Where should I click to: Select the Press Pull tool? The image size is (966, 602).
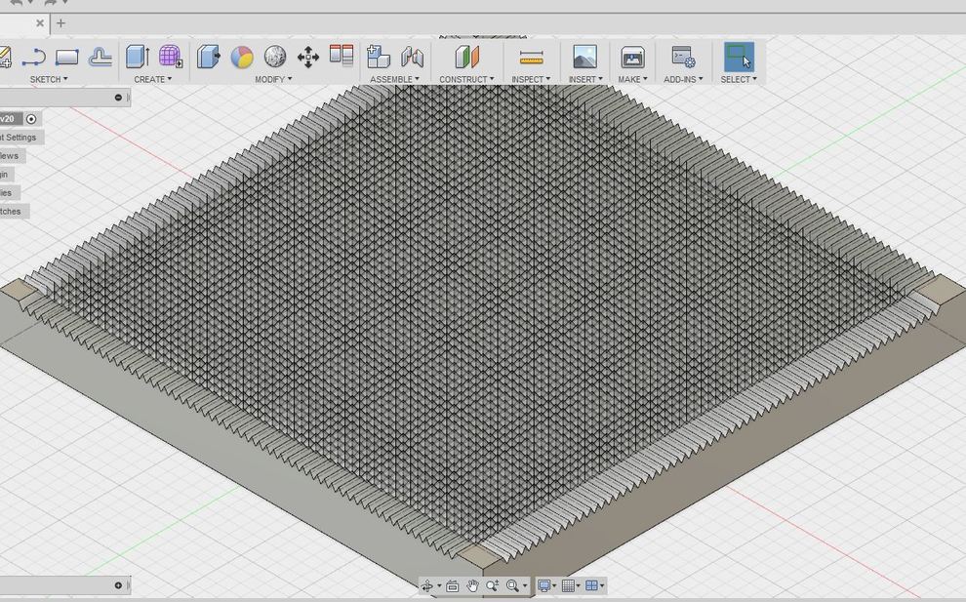tap(209, 57)
